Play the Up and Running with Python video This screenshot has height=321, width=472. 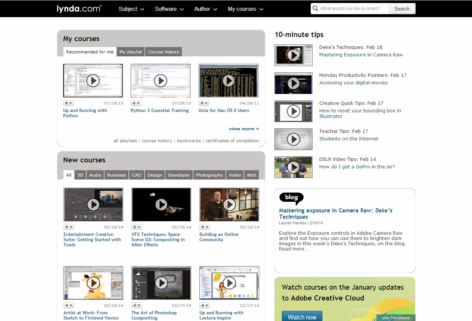93,81
